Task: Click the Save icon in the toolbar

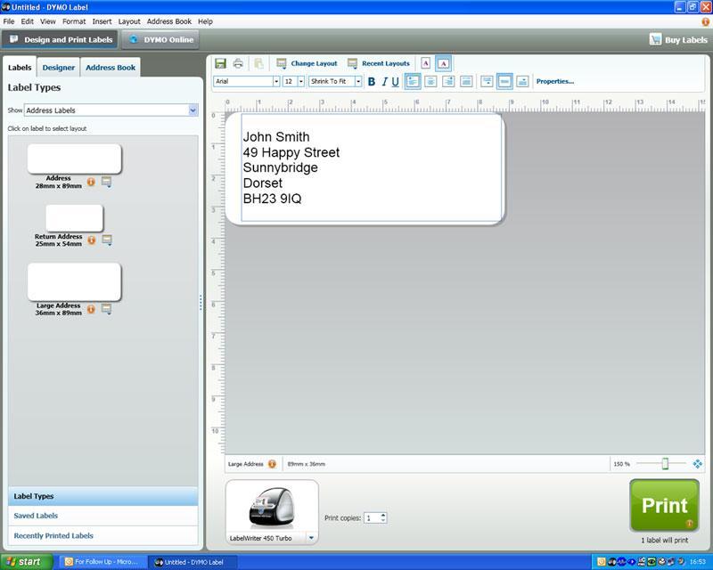Action: click(x=220, y=63)
